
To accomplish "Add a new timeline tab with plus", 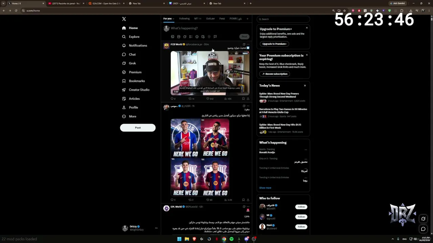I will coord(247,19).
